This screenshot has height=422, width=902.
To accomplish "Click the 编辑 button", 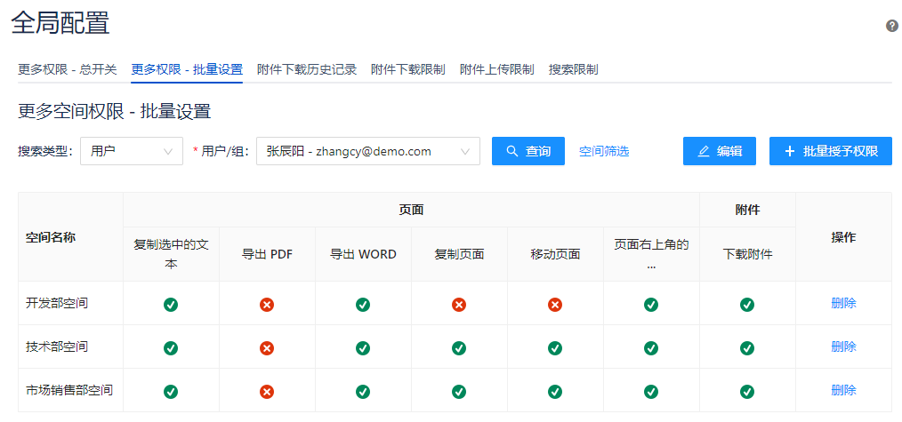I will tap(719, 151).
